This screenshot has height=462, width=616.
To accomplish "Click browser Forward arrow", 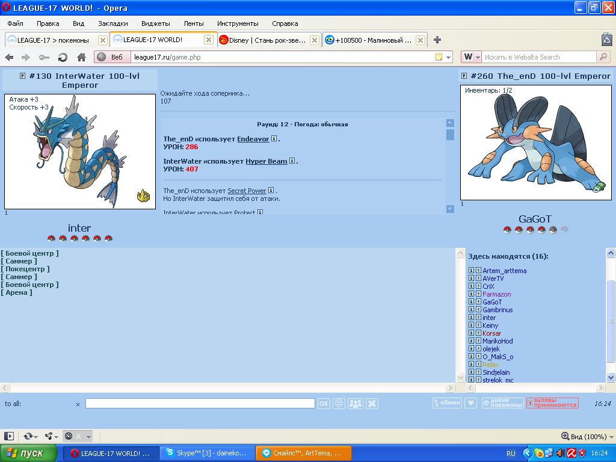I will pos(25,57).
